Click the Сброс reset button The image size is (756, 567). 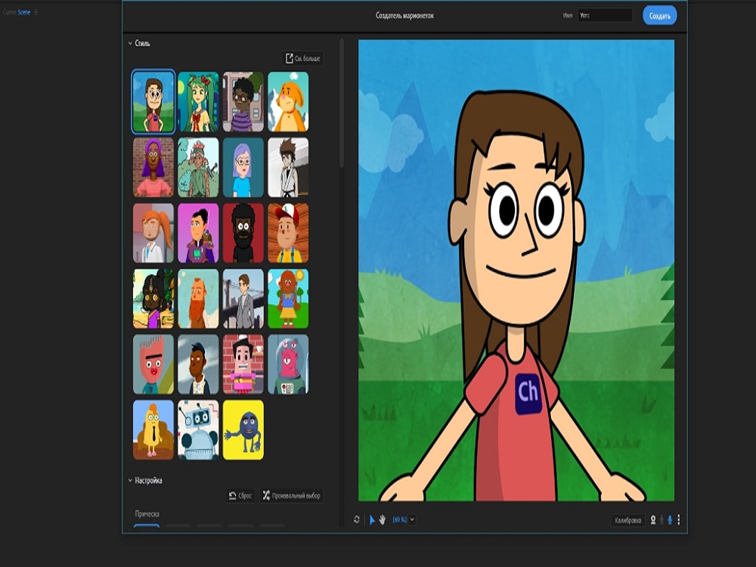tap(240, 495)
